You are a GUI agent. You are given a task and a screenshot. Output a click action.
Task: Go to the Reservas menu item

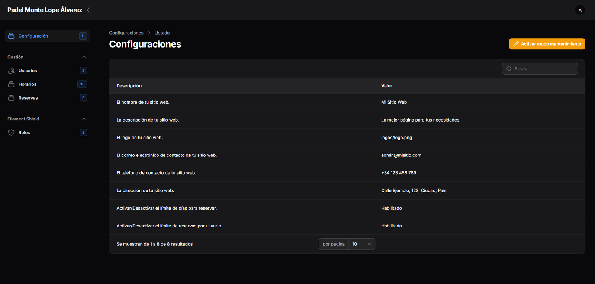tap(28, 98)
